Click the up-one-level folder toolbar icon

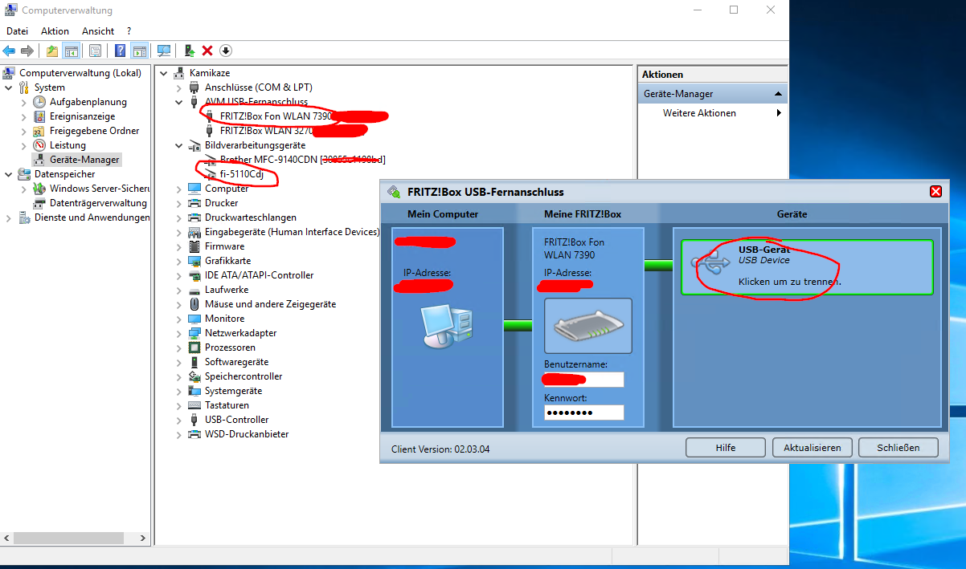(x=52, y=51)
